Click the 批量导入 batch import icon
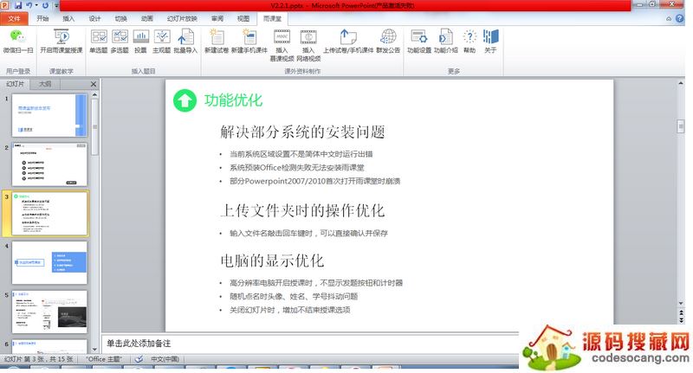 click(185, 39)
